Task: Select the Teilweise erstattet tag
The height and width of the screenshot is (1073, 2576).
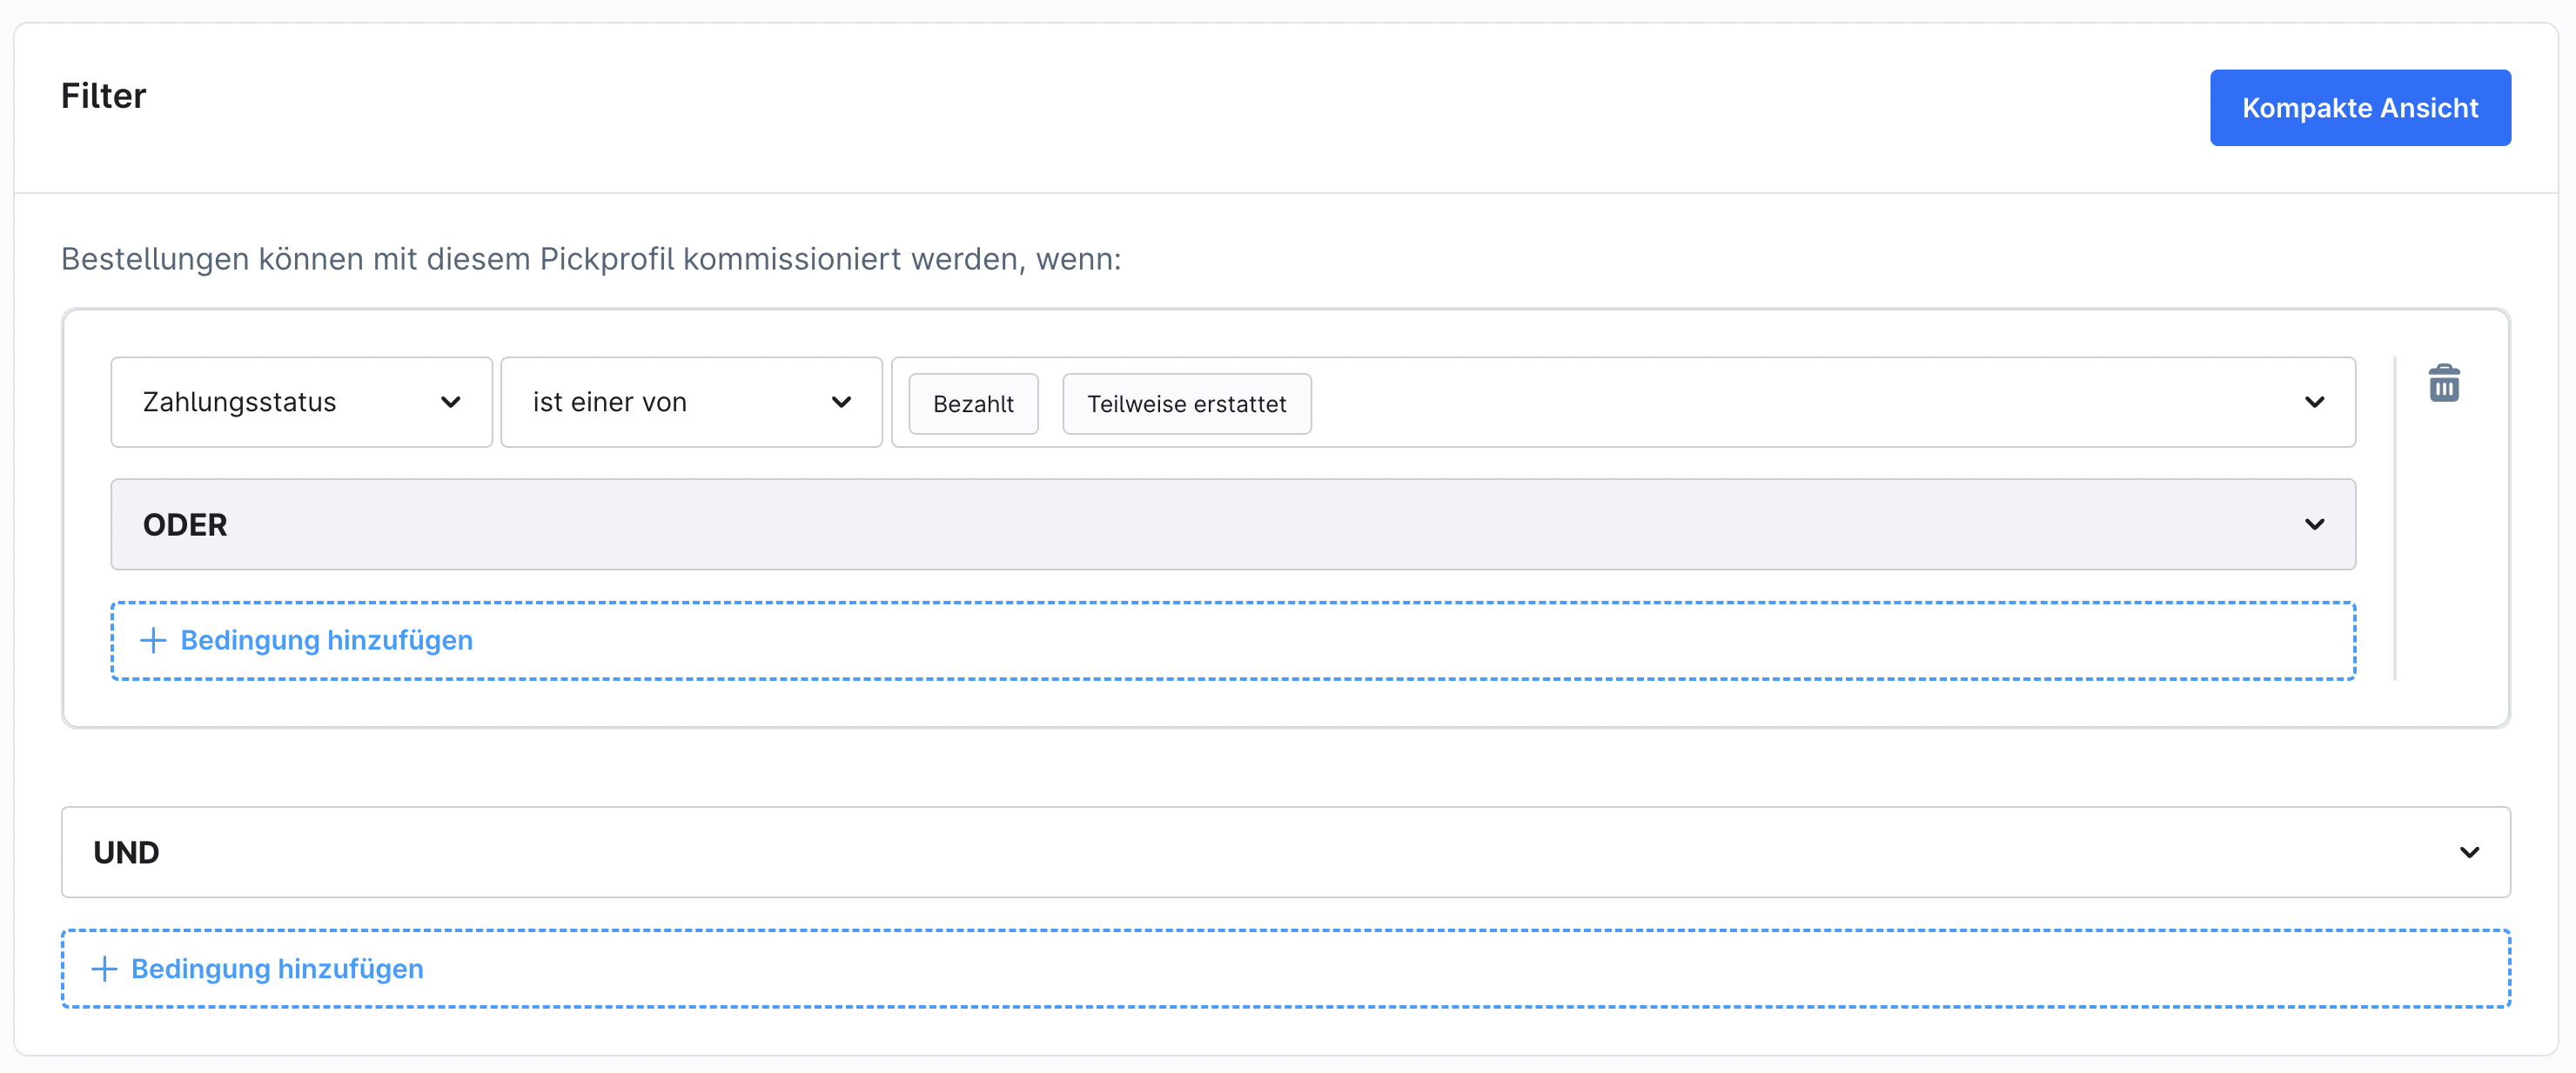Action: 1186,403
